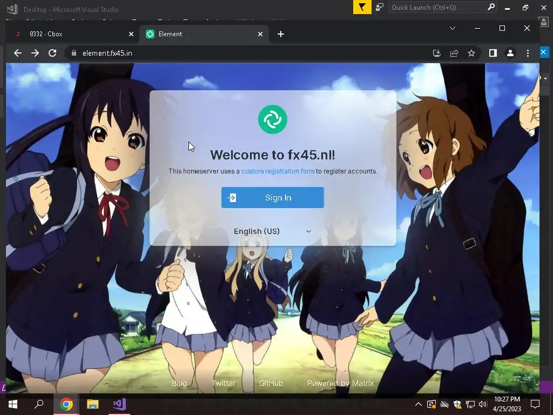
Task: Bookmark this page with the star icon
Action: click(471, 53)
